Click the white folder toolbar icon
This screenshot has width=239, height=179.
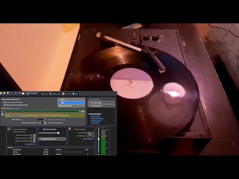click(x=23, y=93)
